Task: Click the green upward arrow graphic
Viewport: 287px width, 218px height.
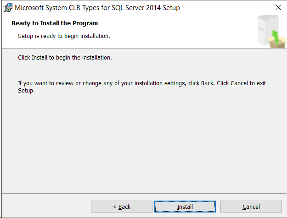Action: 275,37
